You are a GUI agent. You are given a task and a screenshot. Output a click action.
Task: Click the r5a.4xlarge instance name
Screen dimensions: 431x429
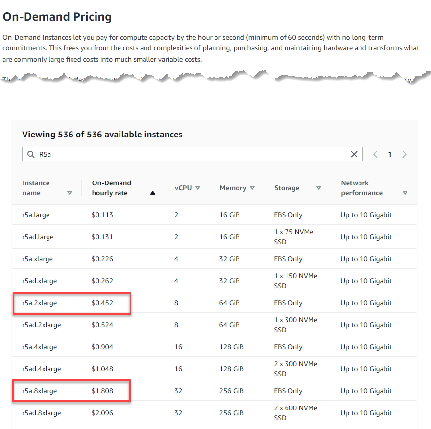point(40,347)
